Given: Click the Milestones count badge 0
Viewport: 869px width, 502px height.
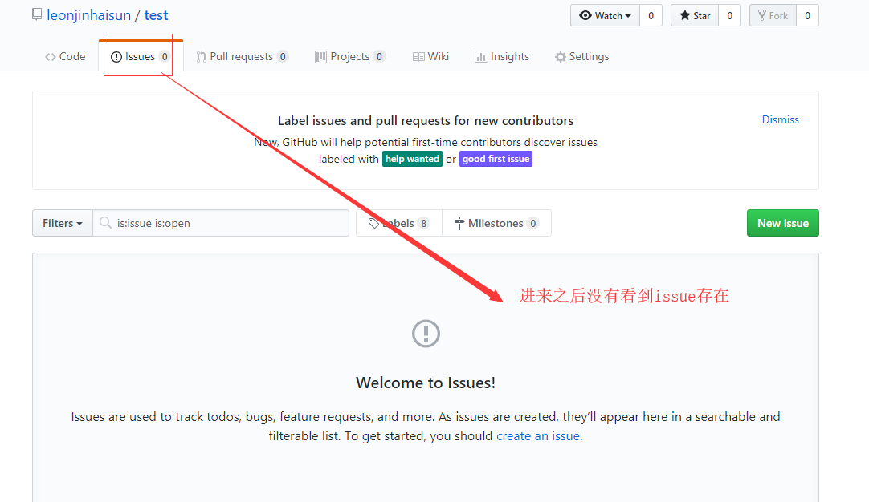Looking at the screenshot, I should point(533,223).
